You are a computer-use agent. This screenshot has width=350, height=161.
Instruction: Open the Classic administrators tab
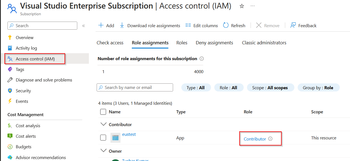(264, 43)
